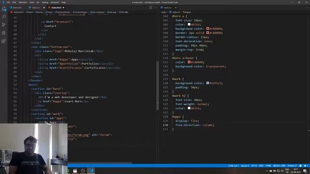The width and height of the screenshot is (310, 174).
Task: Click the left editor vertical scrollbar
Action: (x=157, y=85)
